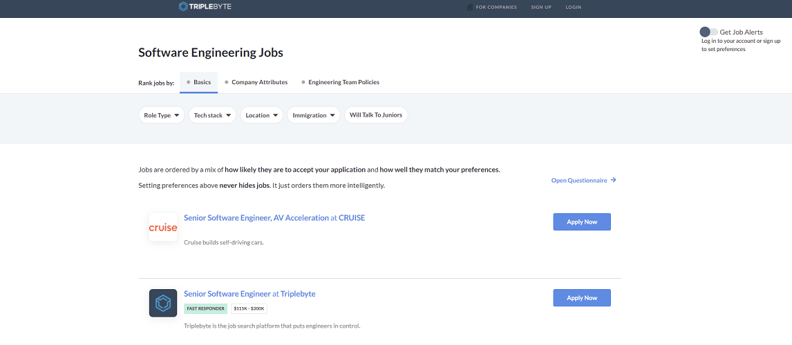Open Senior Software Engineer, AV Acceleration job

274,218
